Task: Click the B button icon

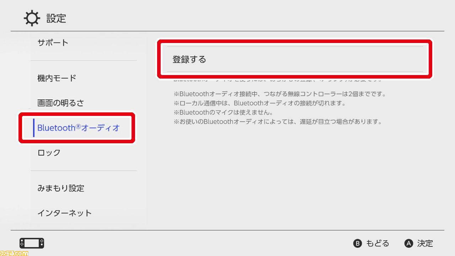Action: point(357,243)
